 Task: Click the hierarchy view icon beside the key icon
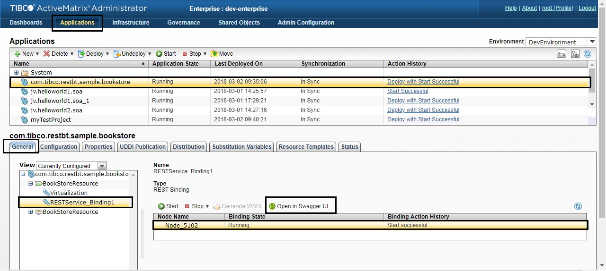(575, 54)
